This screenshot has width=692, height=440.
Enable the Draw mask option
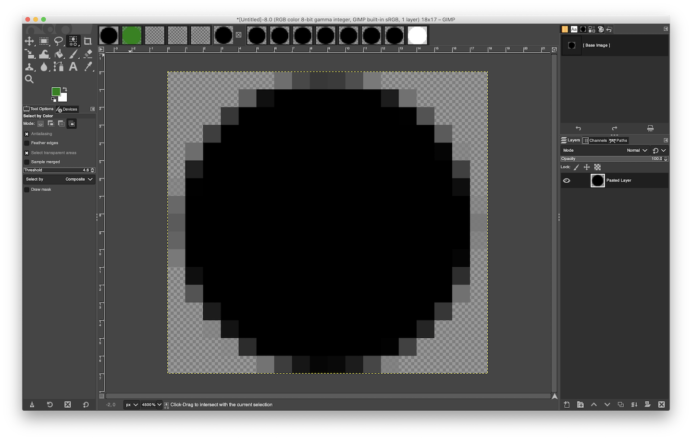coord(27,190)
